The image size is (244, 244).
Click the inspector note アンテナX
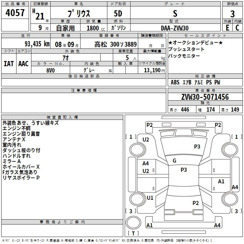(14, 139)
